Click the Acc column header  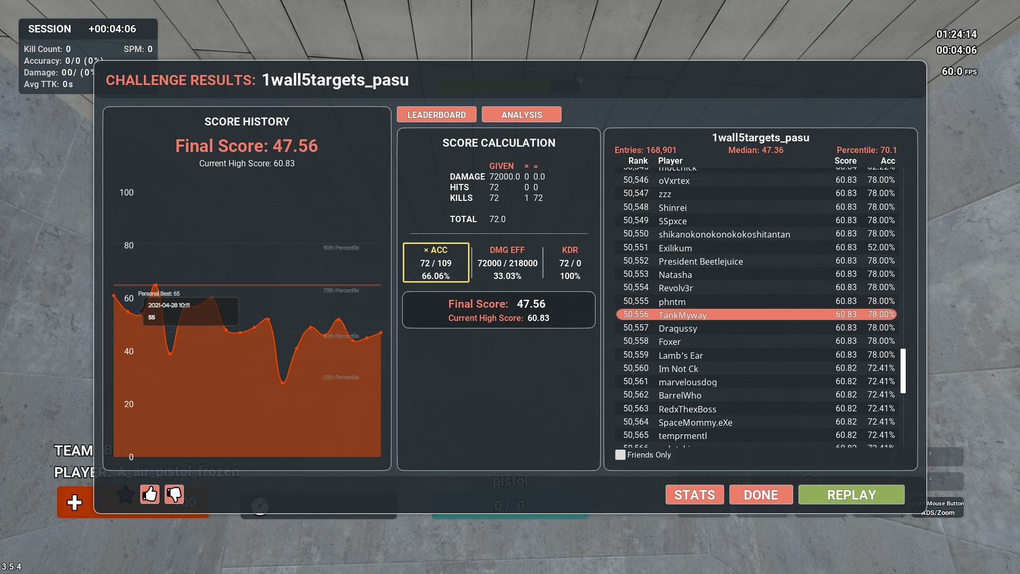pyautogui.click(x=887, y=161)
